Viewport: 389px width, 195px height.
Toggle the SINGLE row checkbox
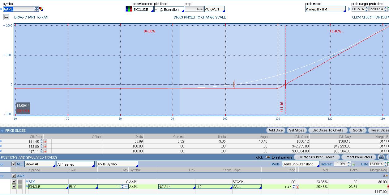click(x=14, y=187)
